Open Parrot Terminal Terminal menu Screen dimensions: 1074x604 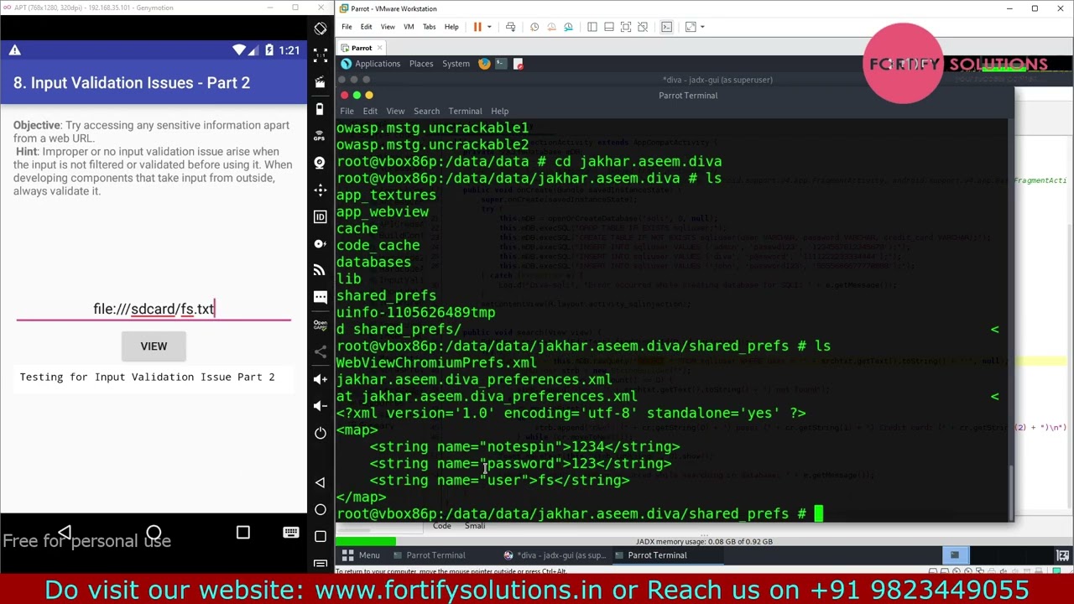(465, 111)
